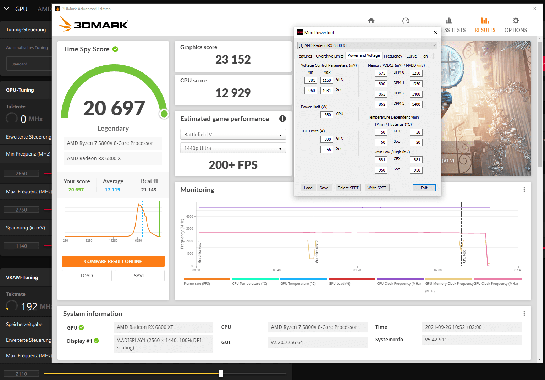
Task: Click COMPARE RESULT ONLINE button
Action: pyautogui.click(x=113, y=261)
